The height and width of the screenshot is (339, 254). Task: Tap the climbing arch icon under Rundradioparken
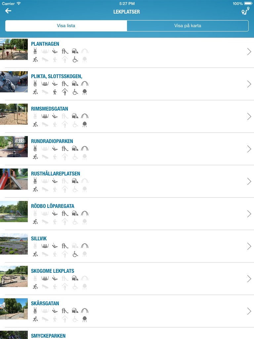tap(85, 149)
